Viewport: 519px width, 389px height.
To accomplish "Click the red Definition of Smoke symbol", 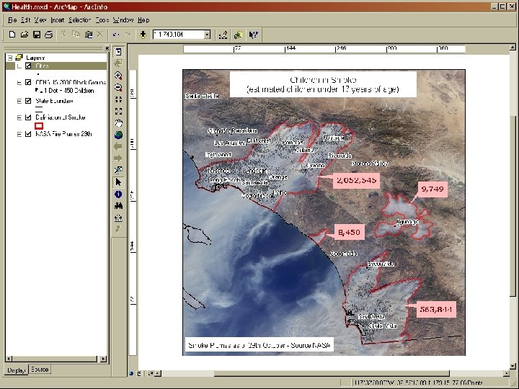I will click(x=39, y=125).
